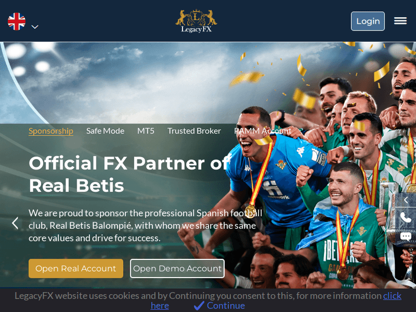Click Continue to accept cookies
Image resolution: width=416 pixels, height=312 pixels.
point(226,306)
